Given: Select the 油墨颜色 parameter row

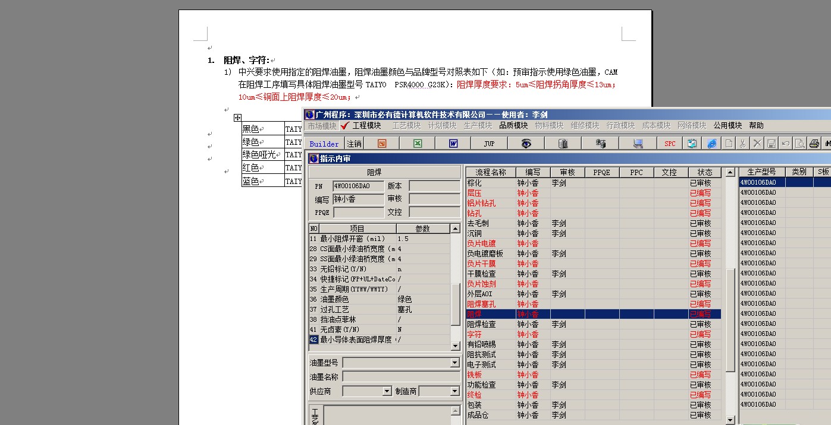Looking at the screenshot, I should coord(380,300).
